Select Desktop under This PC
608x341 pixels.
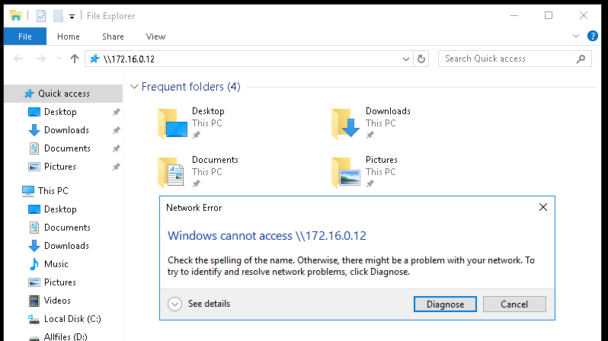60,209
